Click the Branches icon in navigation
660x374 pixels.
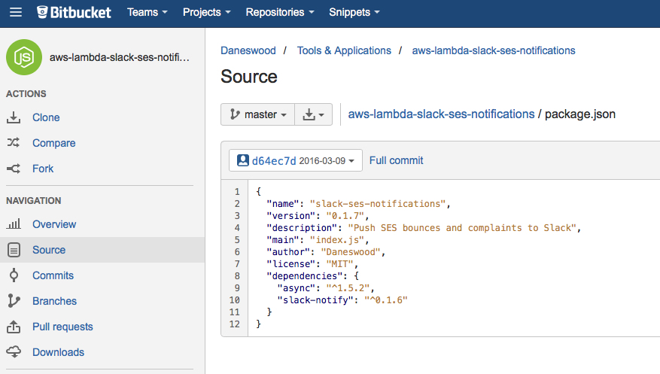(x=14, y=301)
